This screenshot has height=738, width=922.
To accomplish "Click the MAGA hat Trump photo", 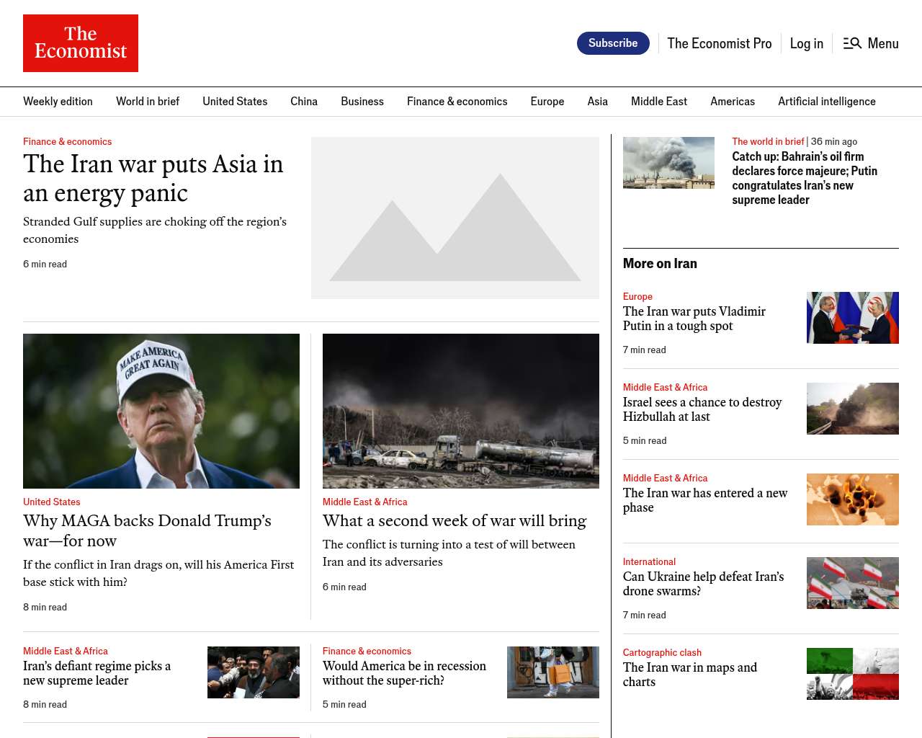I will click(161, 411).
